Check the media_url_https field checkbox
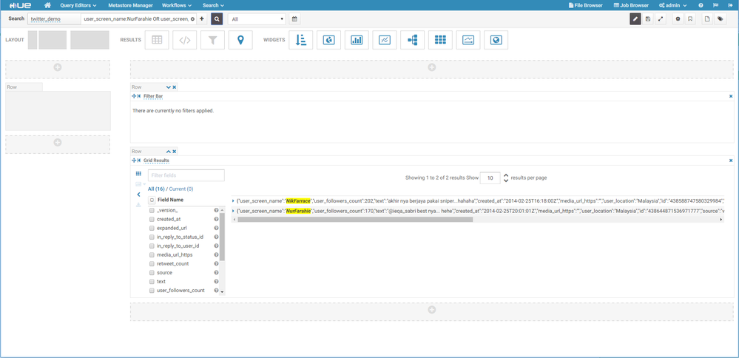 click(152, 255)
